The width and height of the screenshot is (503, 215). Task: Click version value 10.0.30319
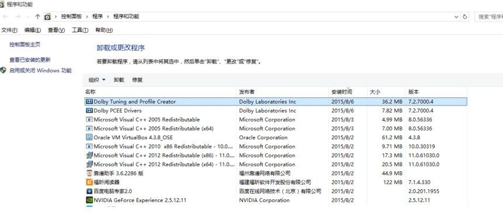point(422,146)
